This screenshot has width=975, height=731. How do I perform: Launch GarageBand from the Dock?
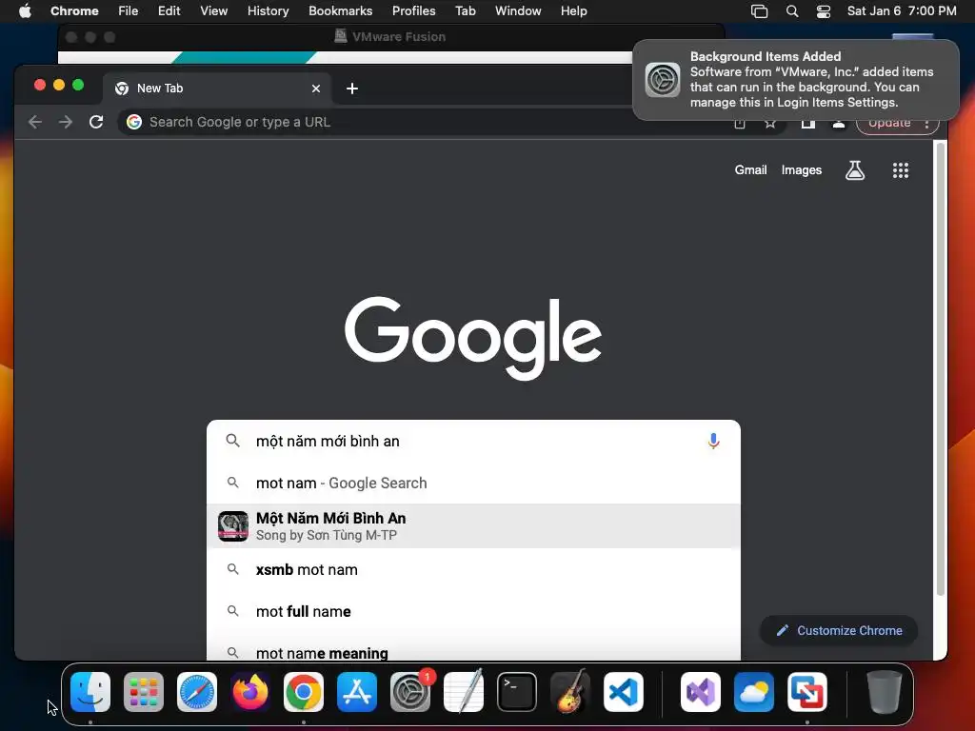click(570, 692)
